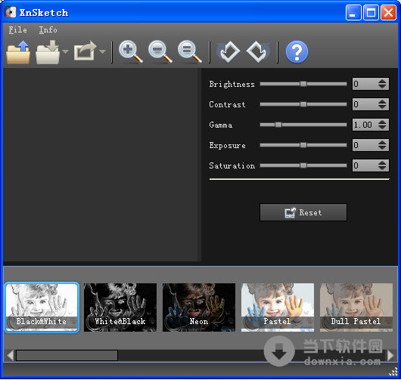Increase Brightness with the spinner up arrow
Screen dimensions: 401x380
pyautogui.click(x=382, y=82)
